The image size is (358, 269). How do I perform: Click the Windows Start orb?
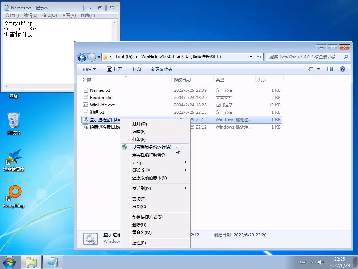[x=9, y=262]
